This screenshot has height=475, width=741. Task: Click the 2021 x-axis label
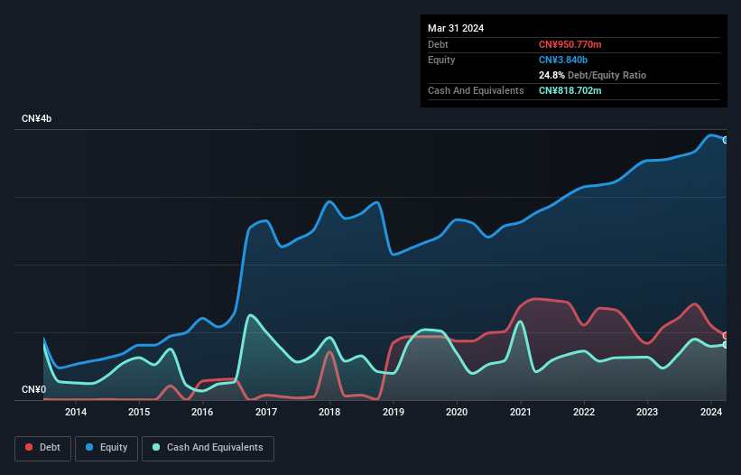(x=520, y=412)
